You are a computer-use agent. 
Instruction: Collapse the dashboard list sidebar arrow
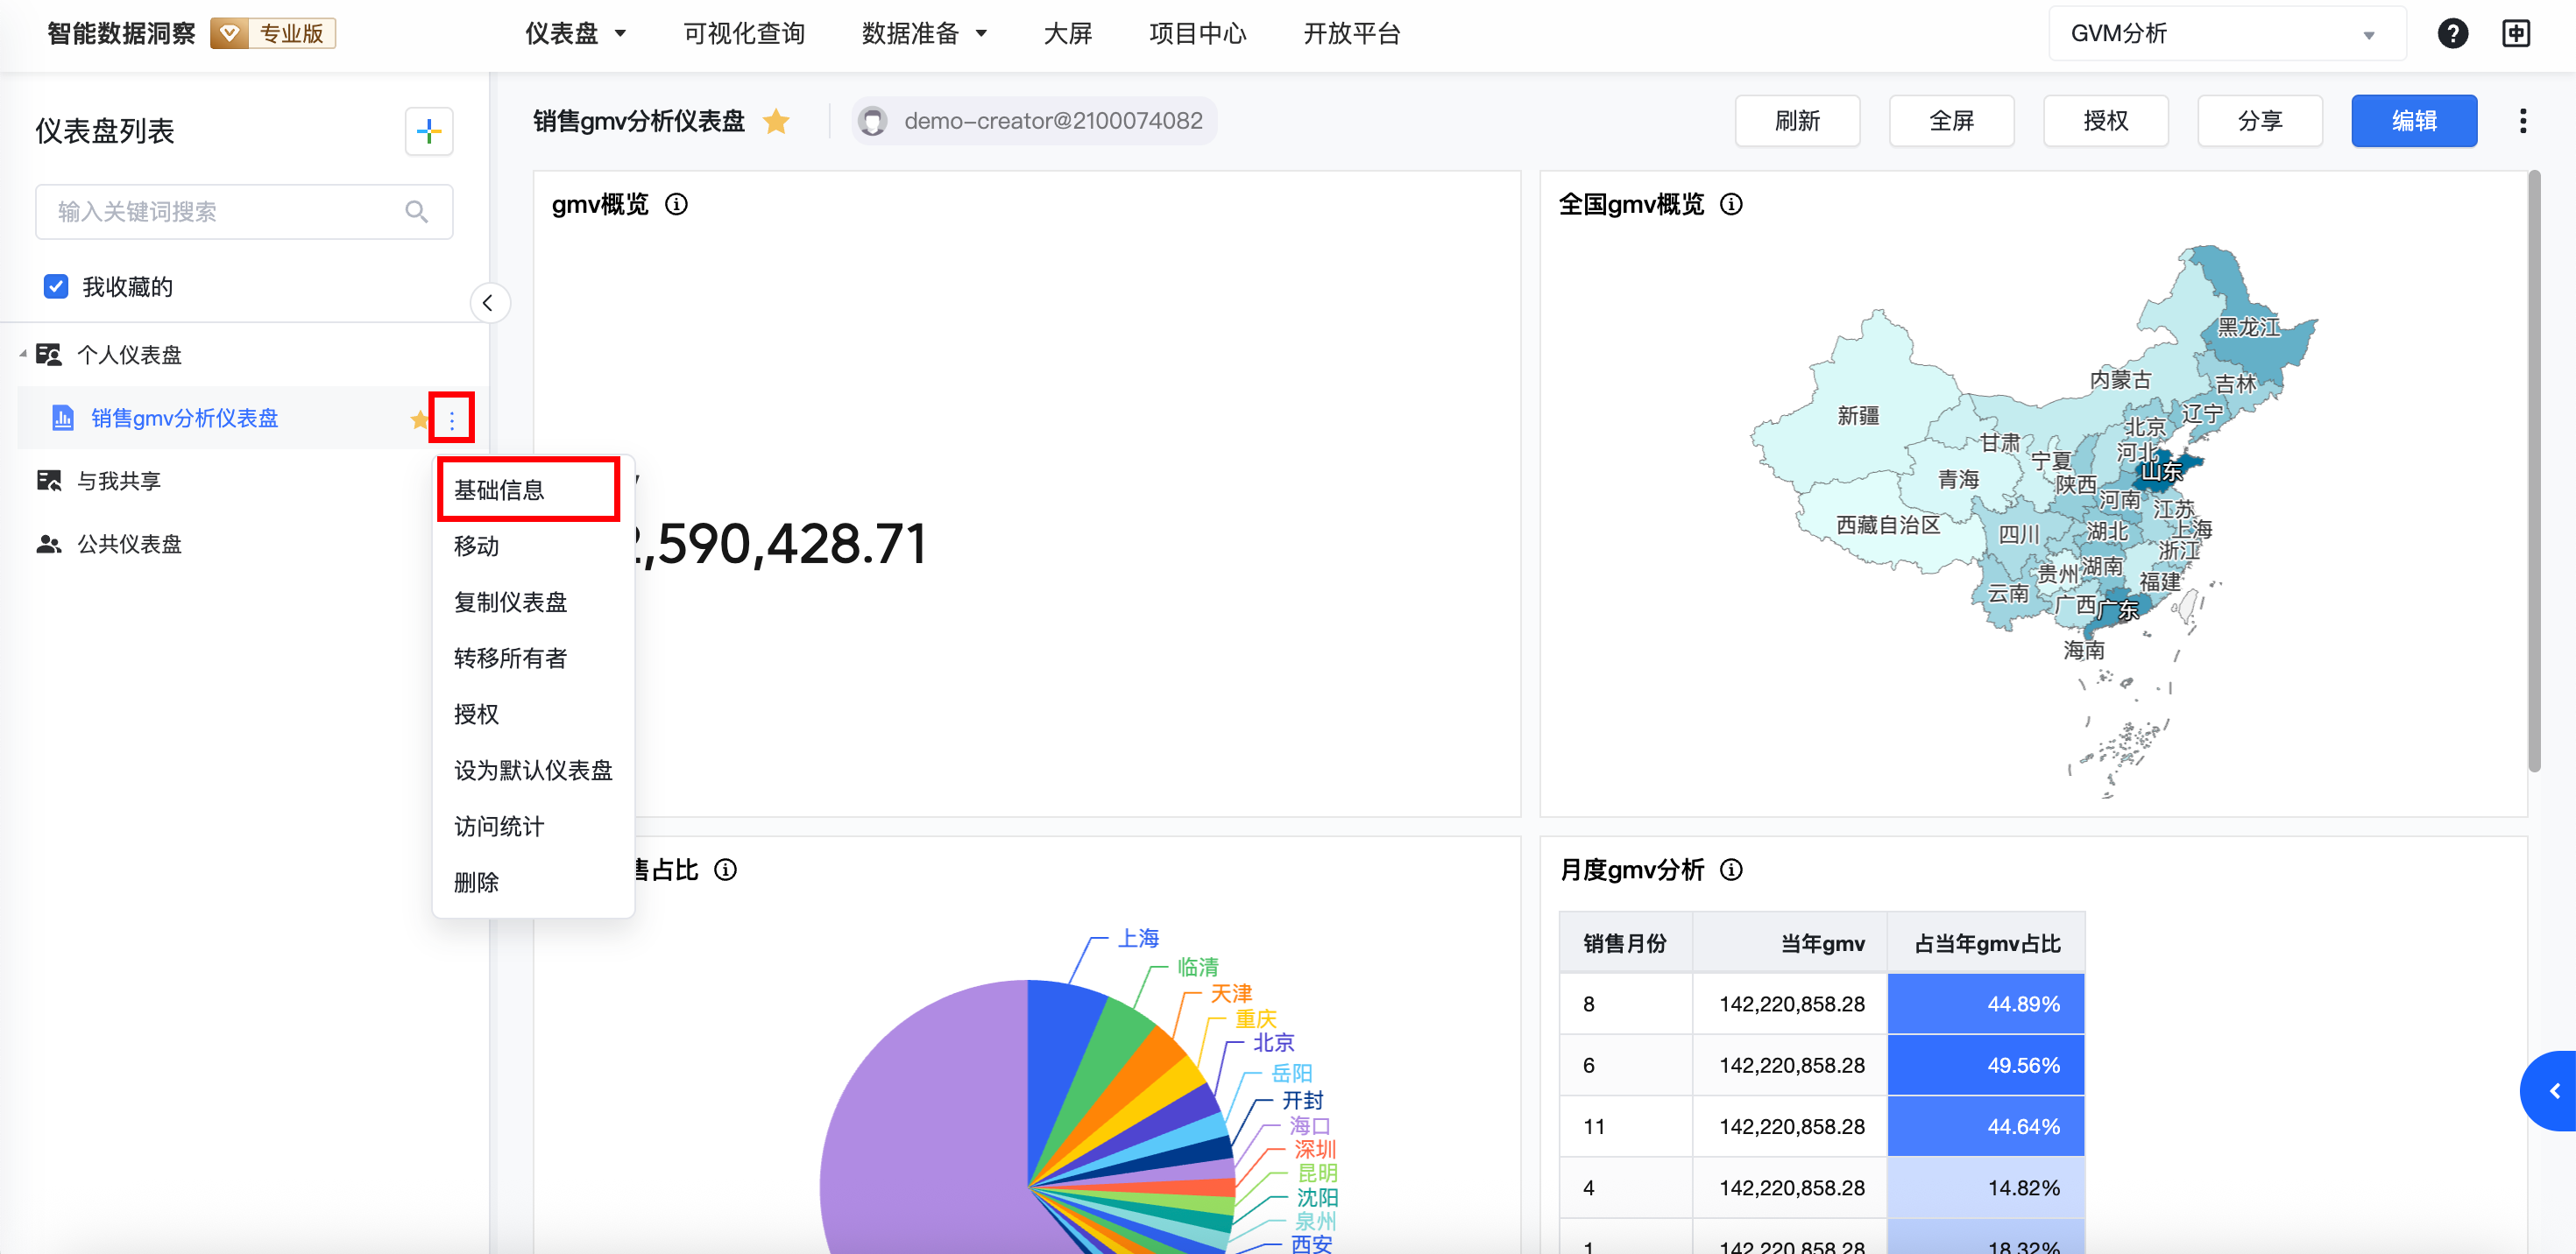(488, 304)
